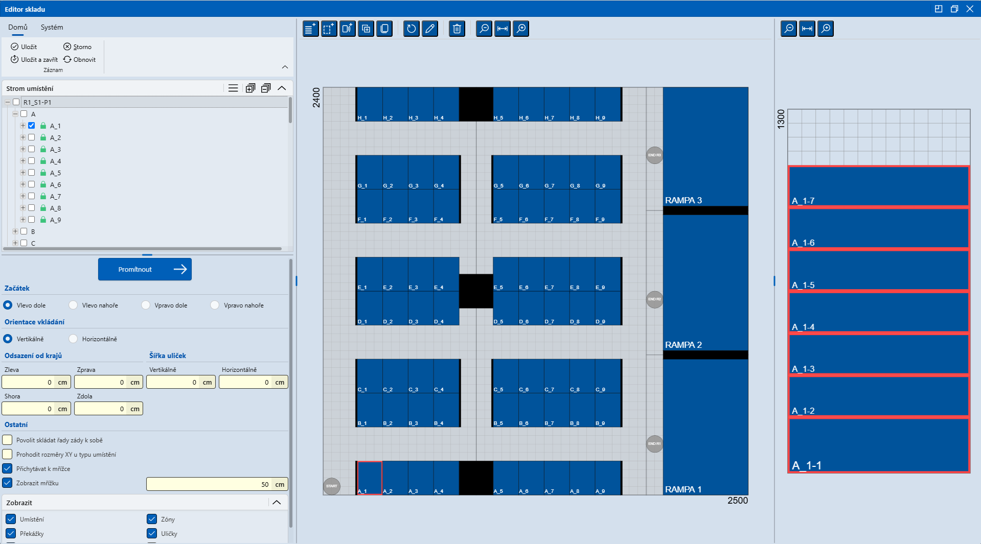Click the copy pages toolbar icon

[x=384, y=29]
